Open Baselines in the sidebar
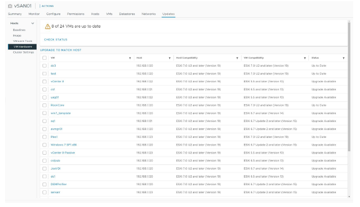 point(20,30)
